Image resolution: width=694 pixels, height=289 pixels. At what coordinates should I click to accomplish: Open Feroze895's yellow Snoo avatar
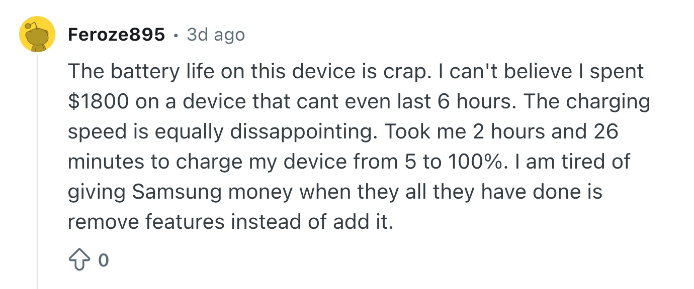click(x=37, y=34)
